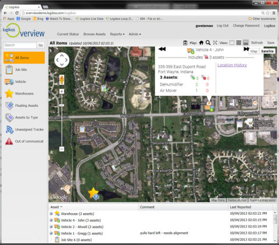Click the collapse panel icon before Map label
This screenshot has width=279, height=245.
tap(185, 43)
